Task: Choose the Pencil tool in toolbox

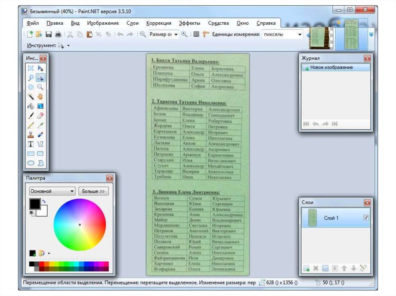Action: click(31, 125)
